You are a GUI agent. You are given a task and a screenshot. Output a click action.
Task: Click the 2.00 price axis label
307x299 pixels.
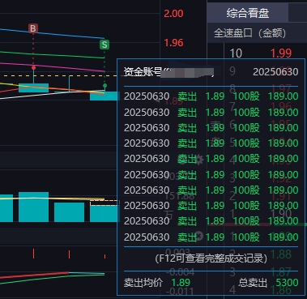pos(173,14)
